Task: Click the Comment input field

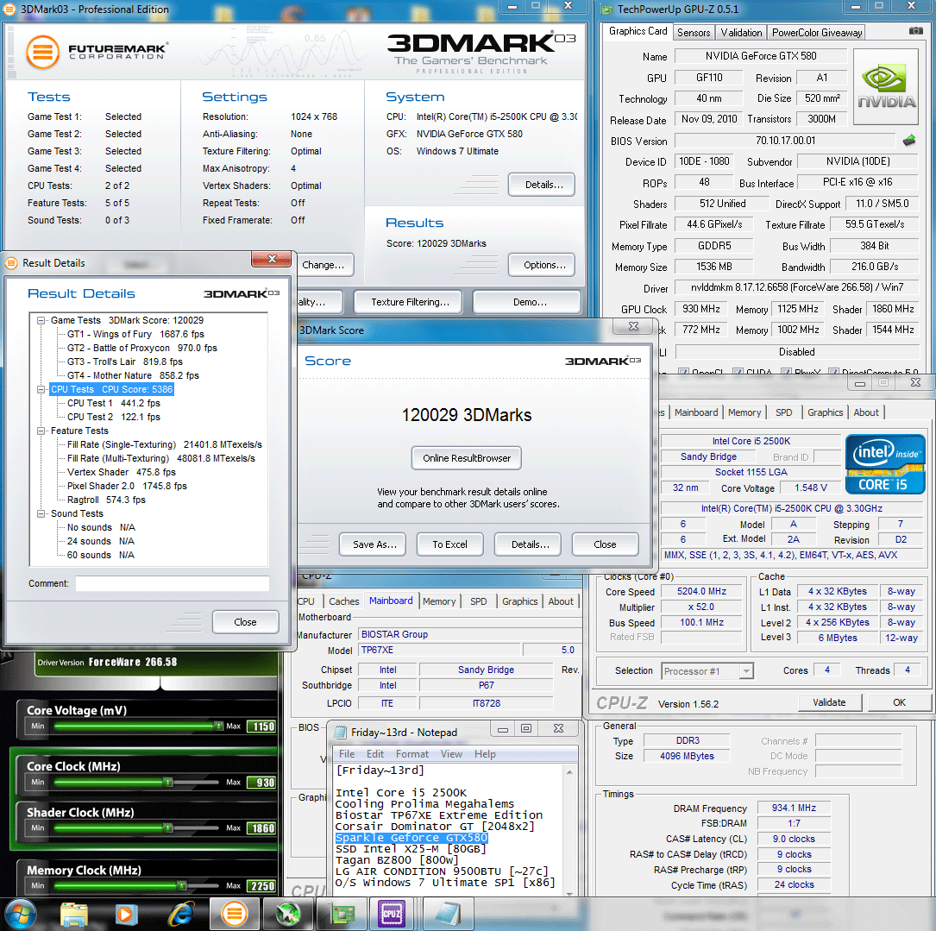Action: (x=173, y=583)
